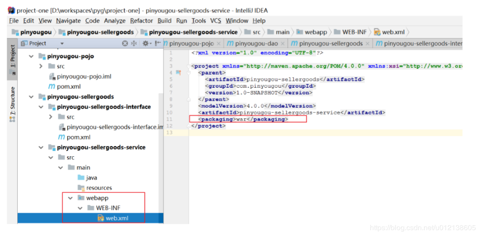Screen dimensions: 480x236
Task: Click the resources folder icon
Action: (x=81, y=187)
